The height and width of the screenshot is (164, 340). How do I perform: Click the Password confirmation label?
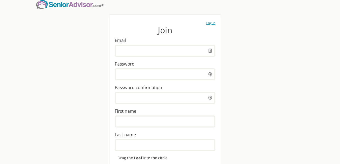(138, 87)
